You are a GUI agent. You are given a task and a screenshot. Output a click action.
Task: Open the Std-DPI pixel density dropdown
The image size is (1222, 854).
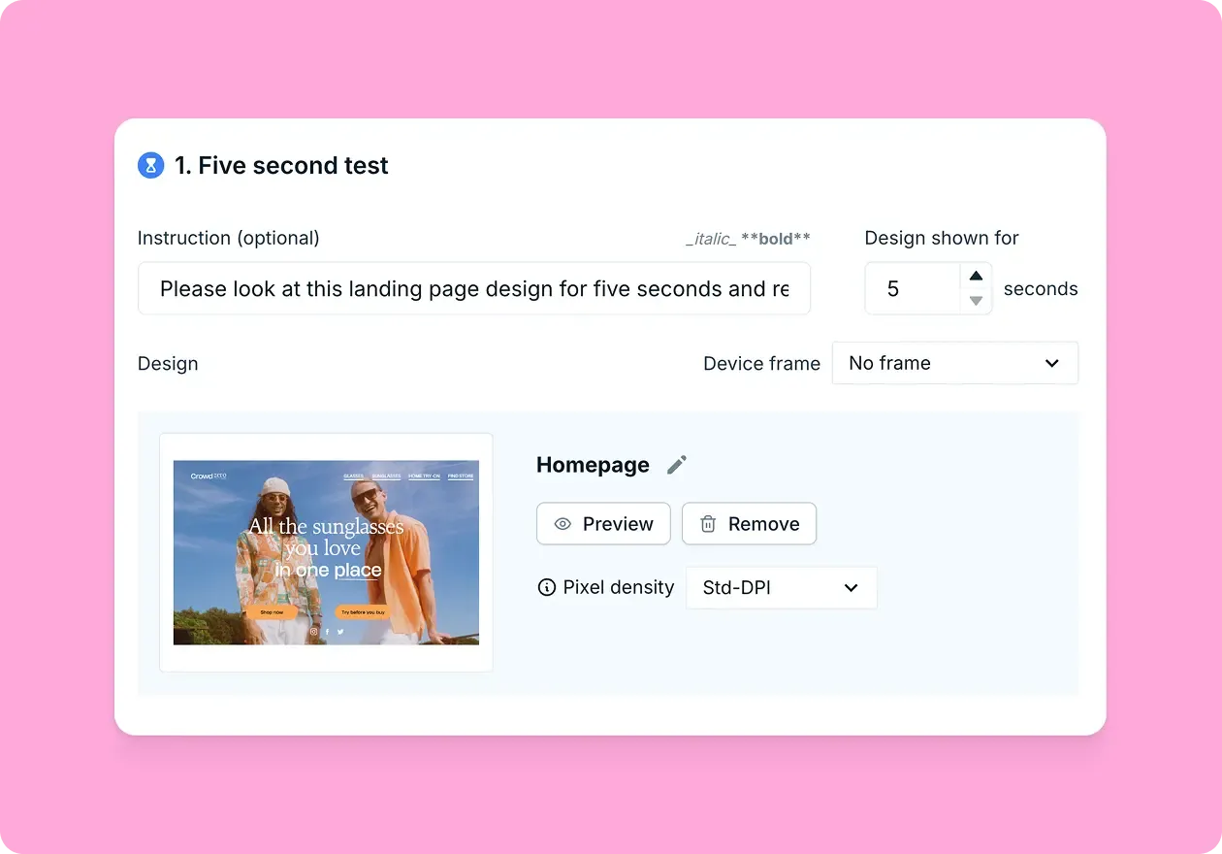[x=781, y=587]
